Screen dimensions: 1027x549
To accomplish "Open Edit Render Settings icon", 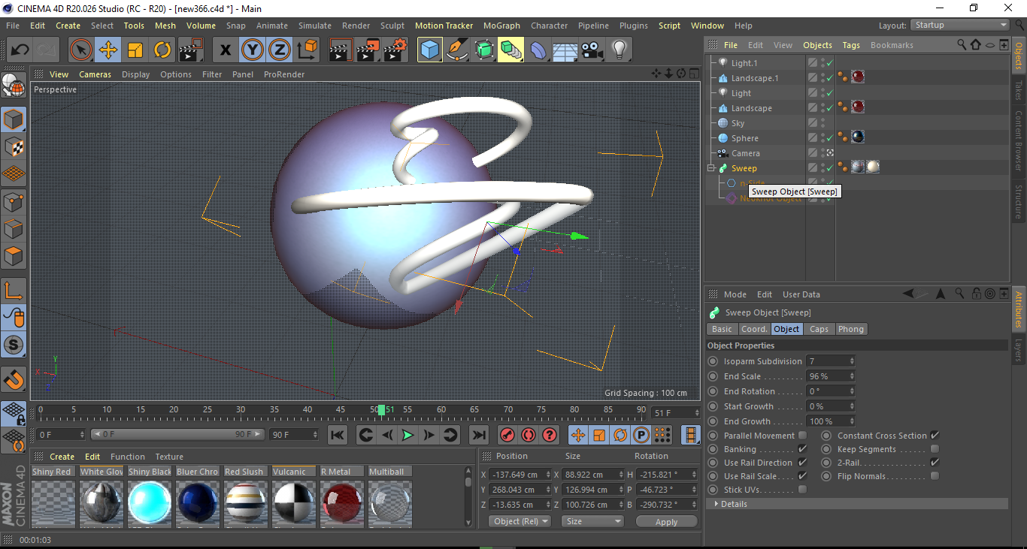I will [395, 50].
